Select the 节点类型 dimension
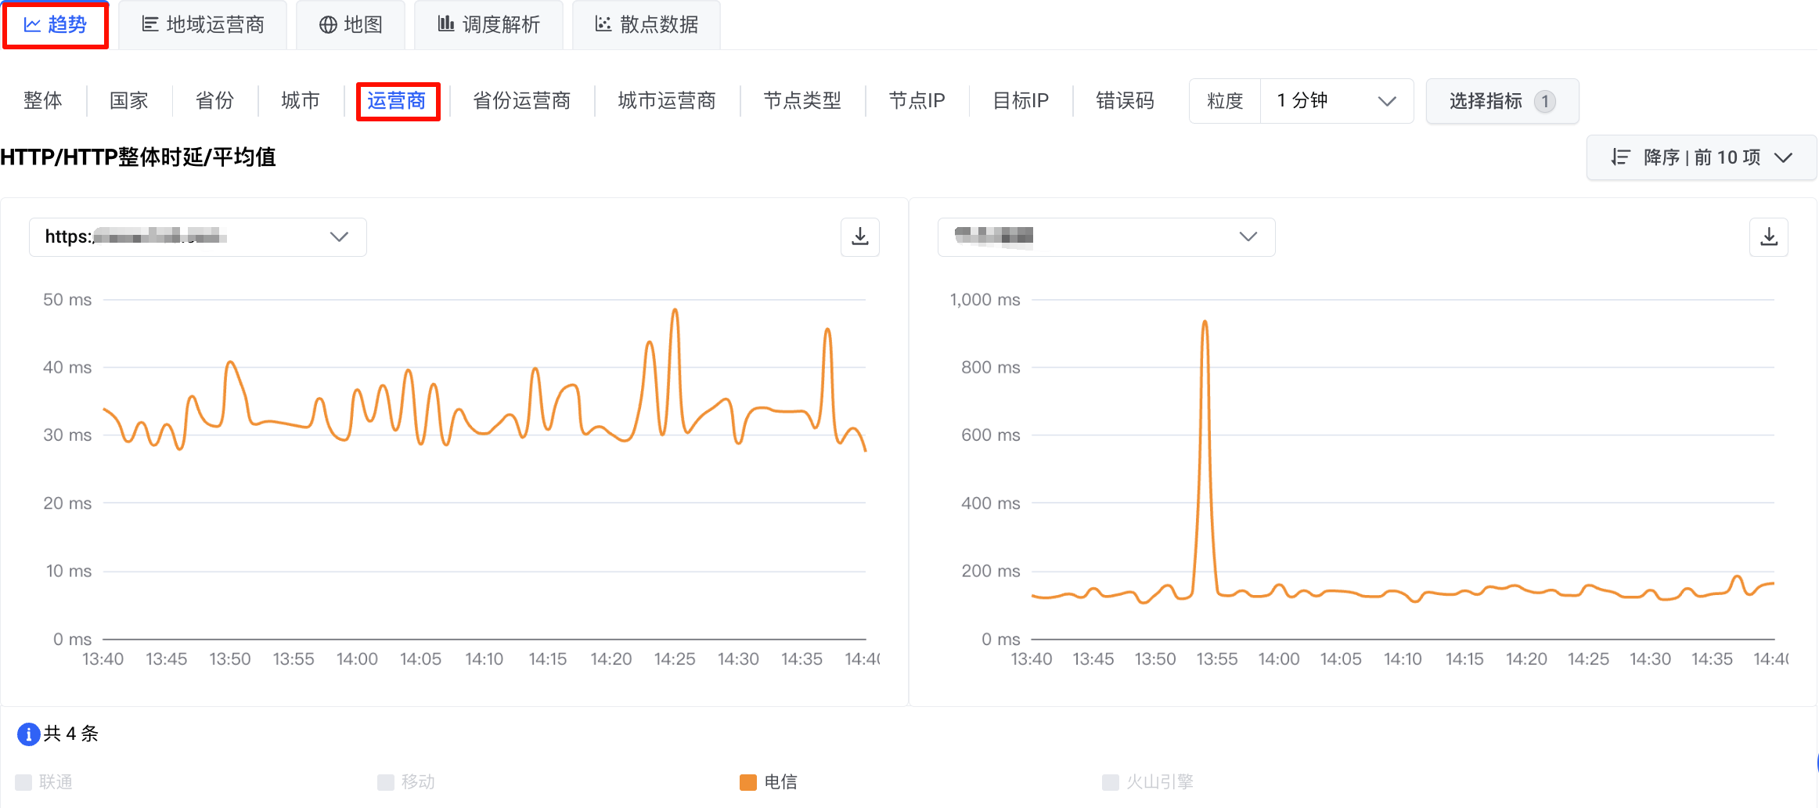 click(802, 101)
